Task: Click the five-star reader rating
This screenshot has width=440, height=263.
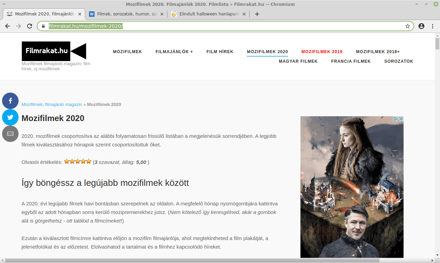Action: [x=78, y=162]
